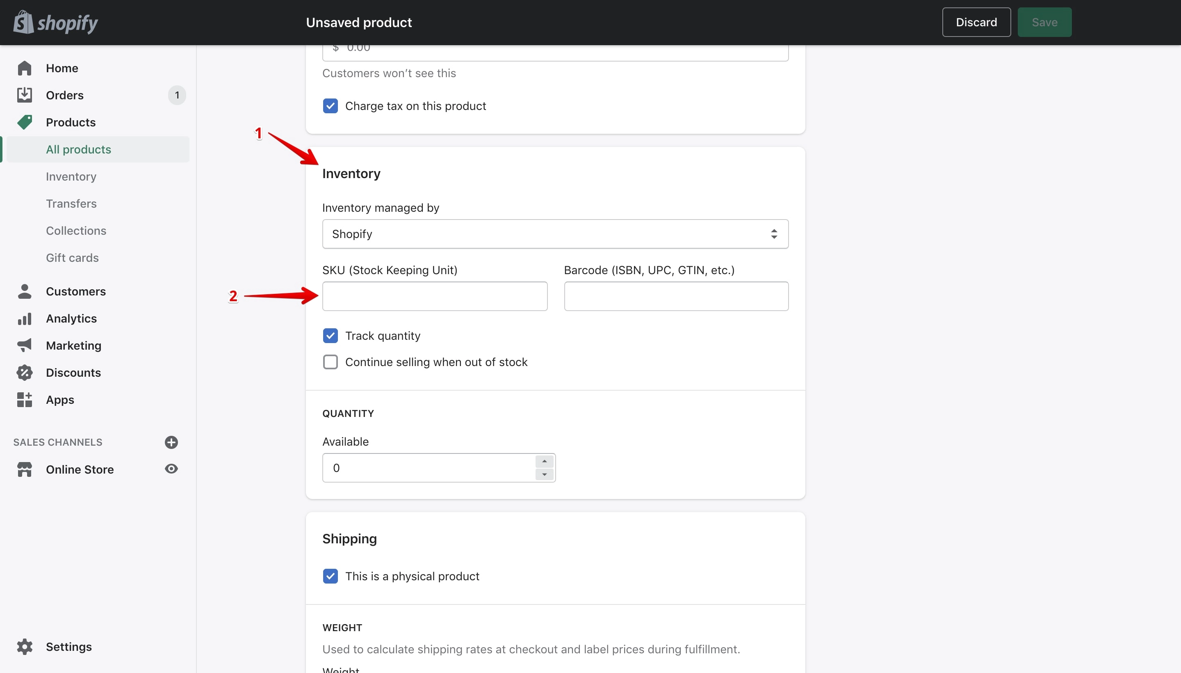Add a sales channel with plus icon
Image resolution: width=1181 pixels, height=673 pixels.
coord(171,442)
